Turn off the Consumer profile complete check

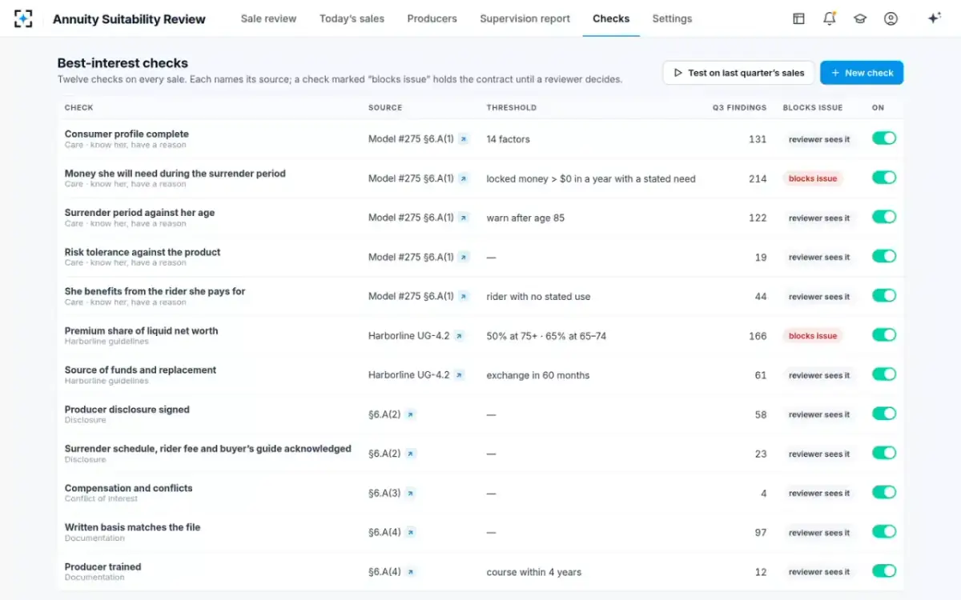click(x=884, y=138)
